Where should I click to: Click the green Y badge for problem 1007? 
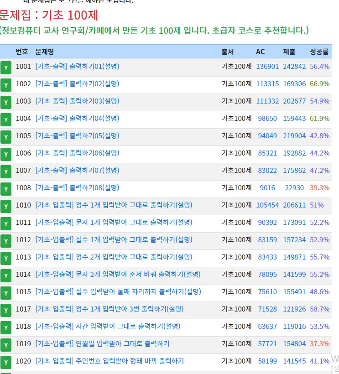click(x=6, y=172)
